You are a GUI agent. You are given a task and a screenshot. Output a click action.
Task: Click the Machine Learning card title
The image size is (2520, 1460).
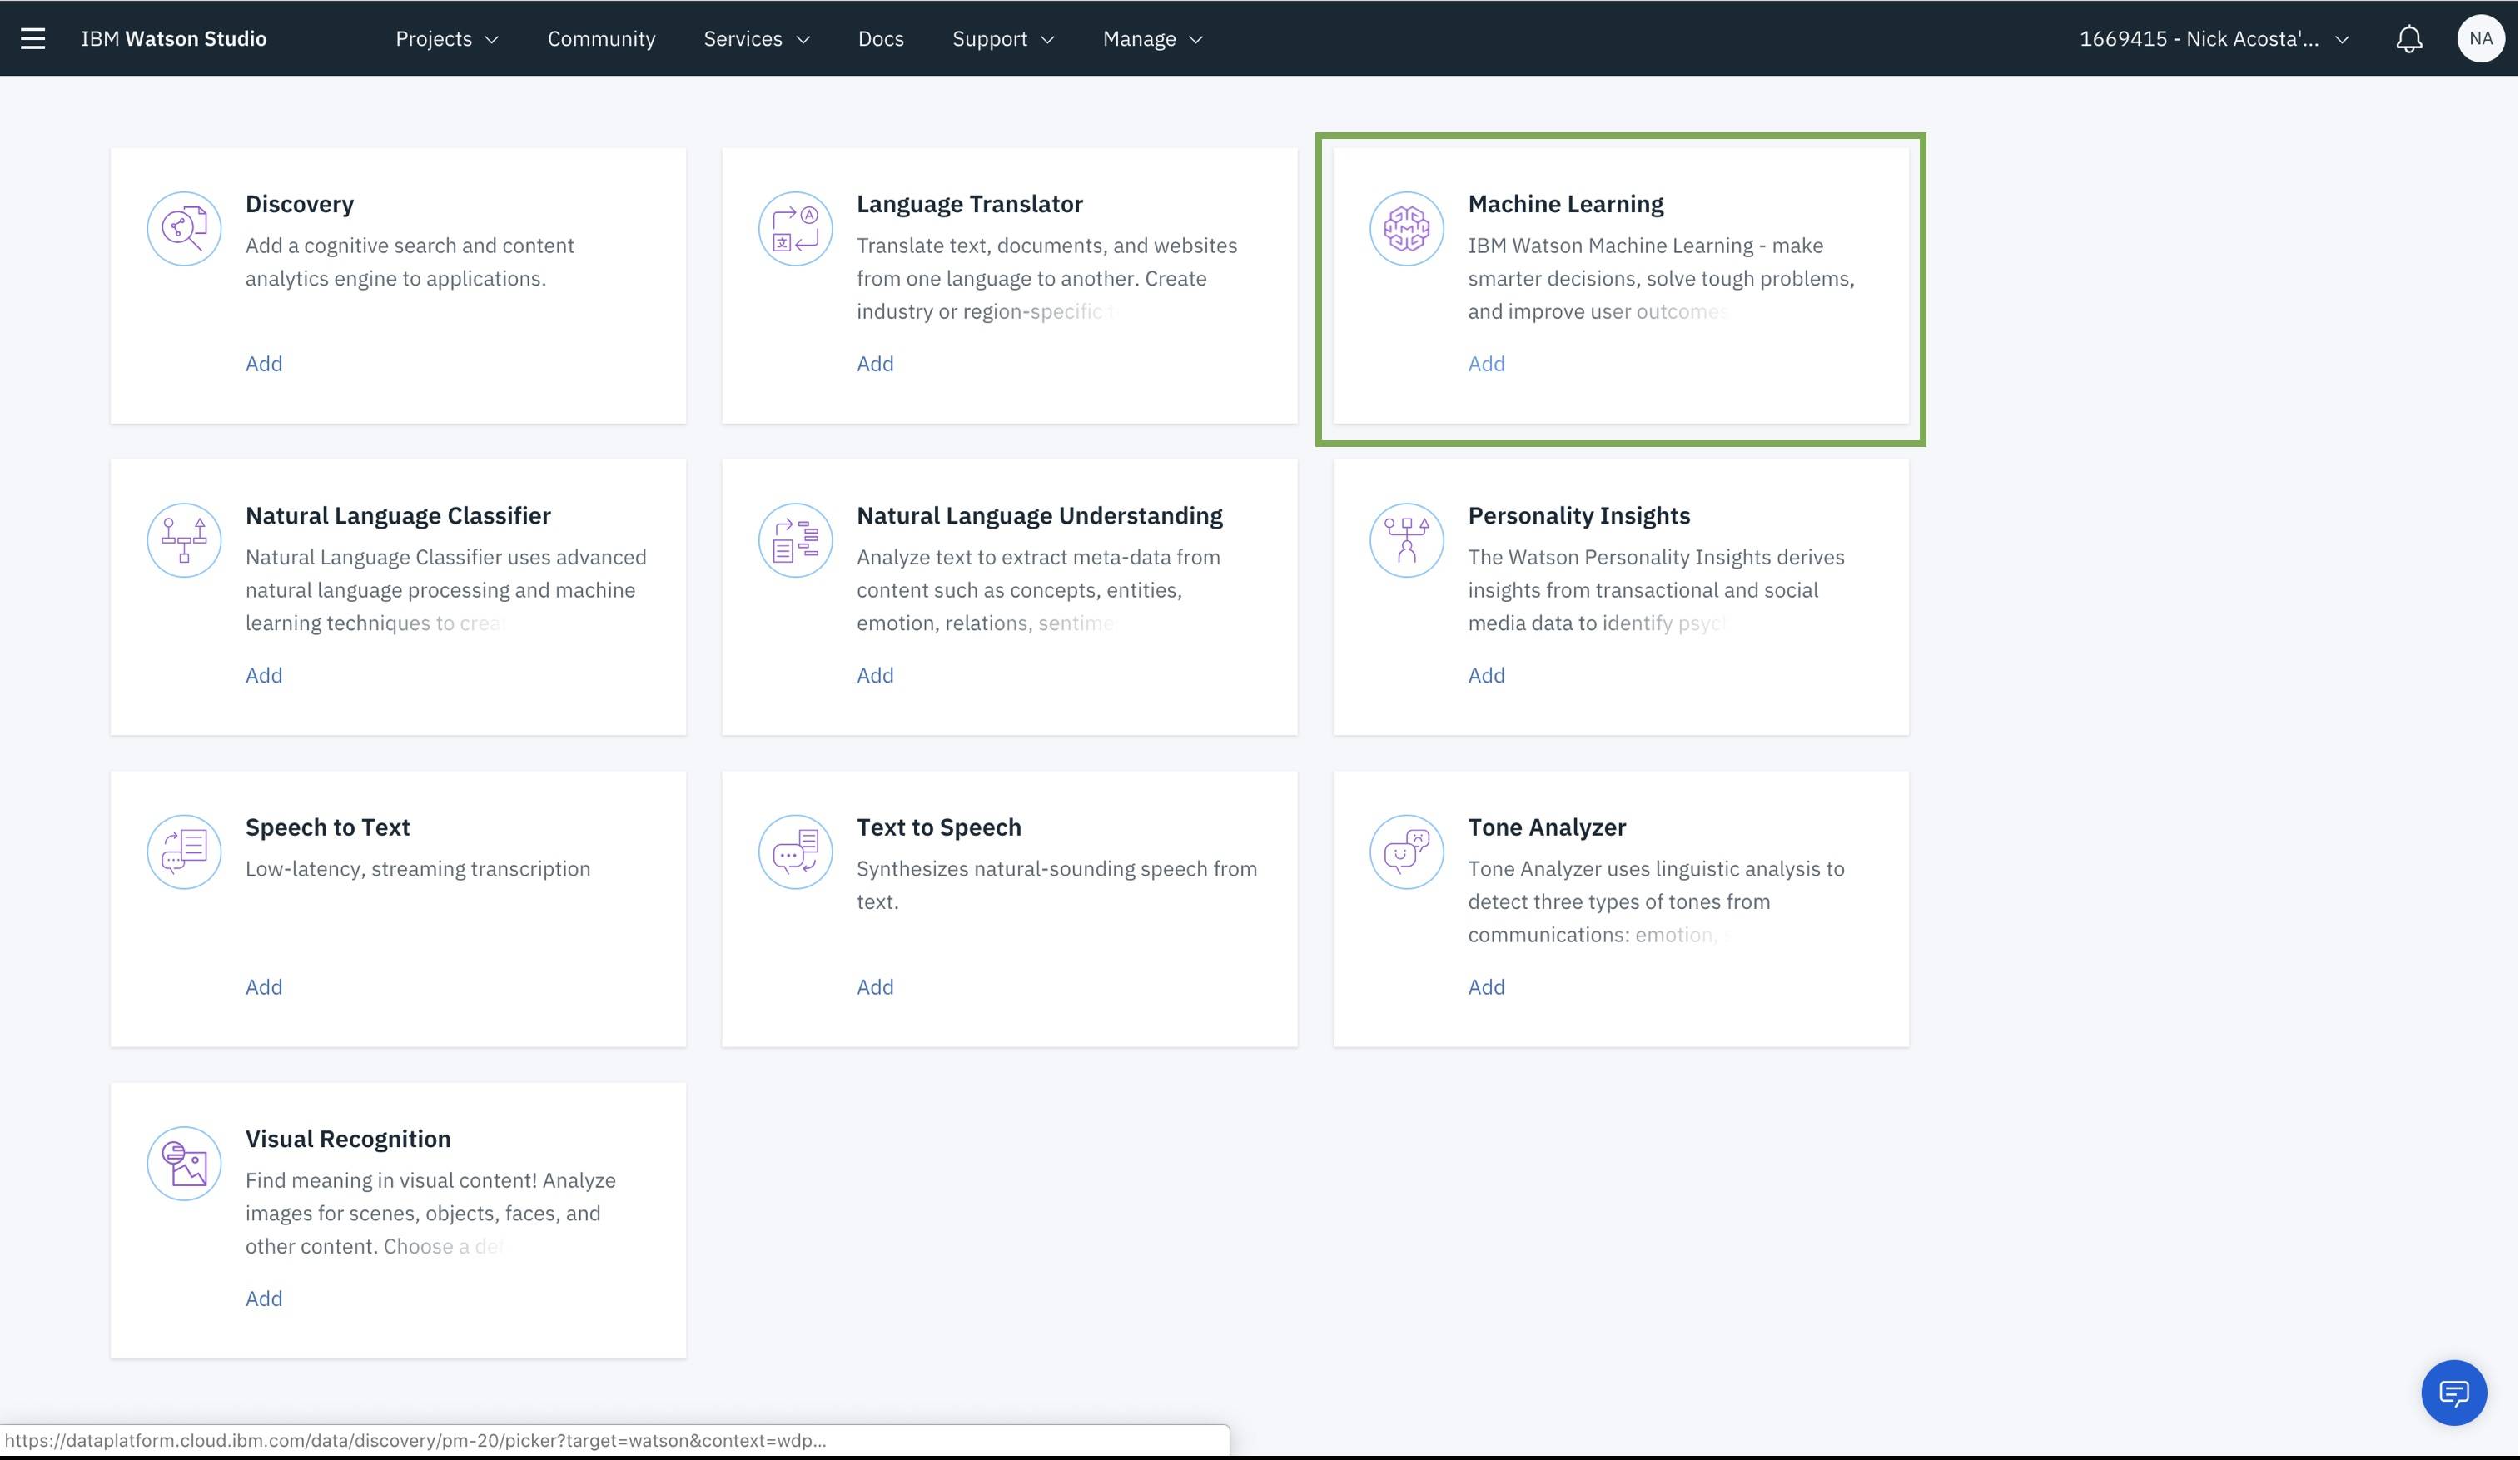coord(1565,204)
